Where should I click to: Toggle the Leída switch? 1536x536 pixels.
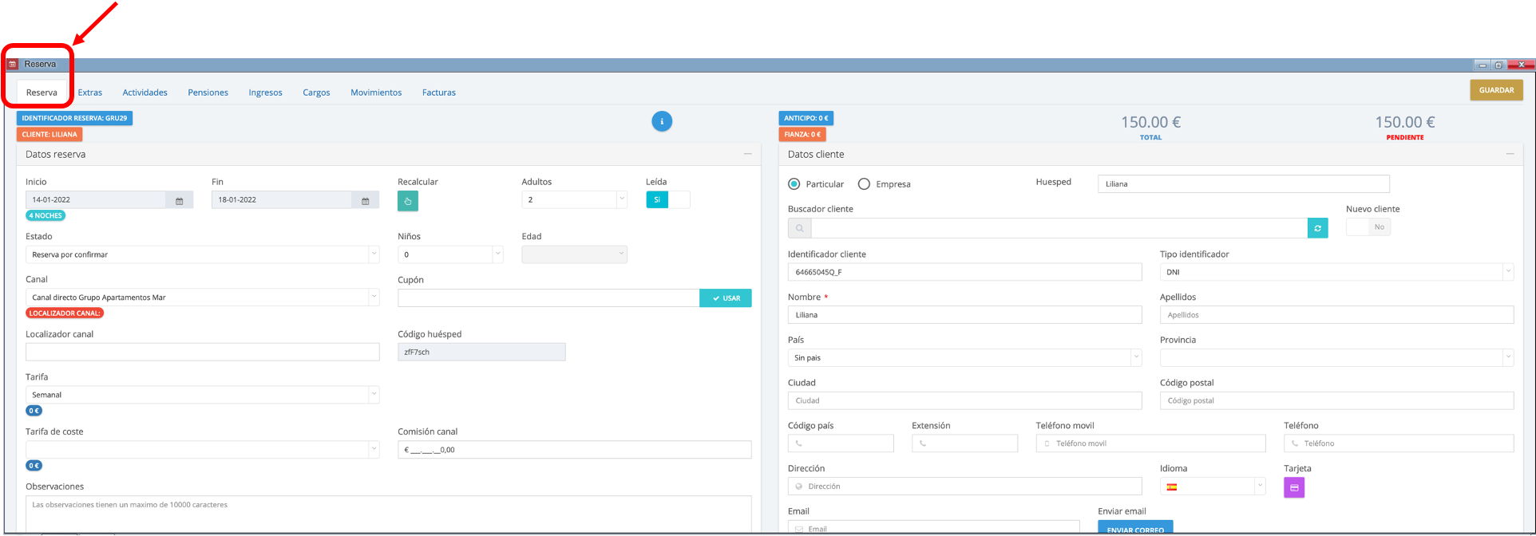667,200
